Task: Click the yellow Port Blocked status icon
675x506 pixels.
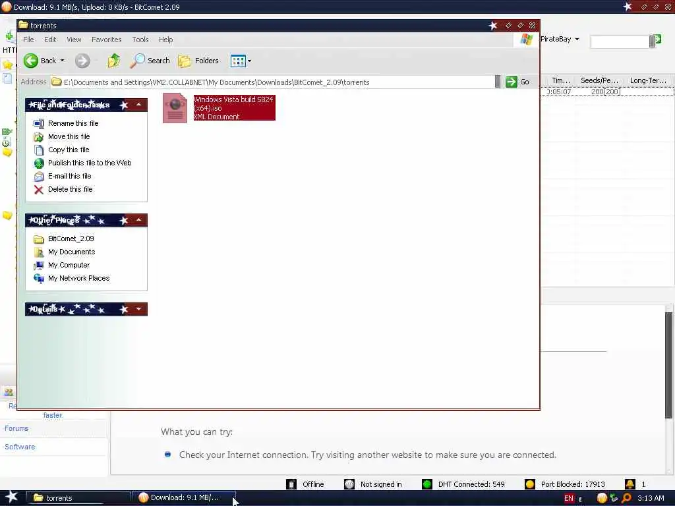Action: 530,484
